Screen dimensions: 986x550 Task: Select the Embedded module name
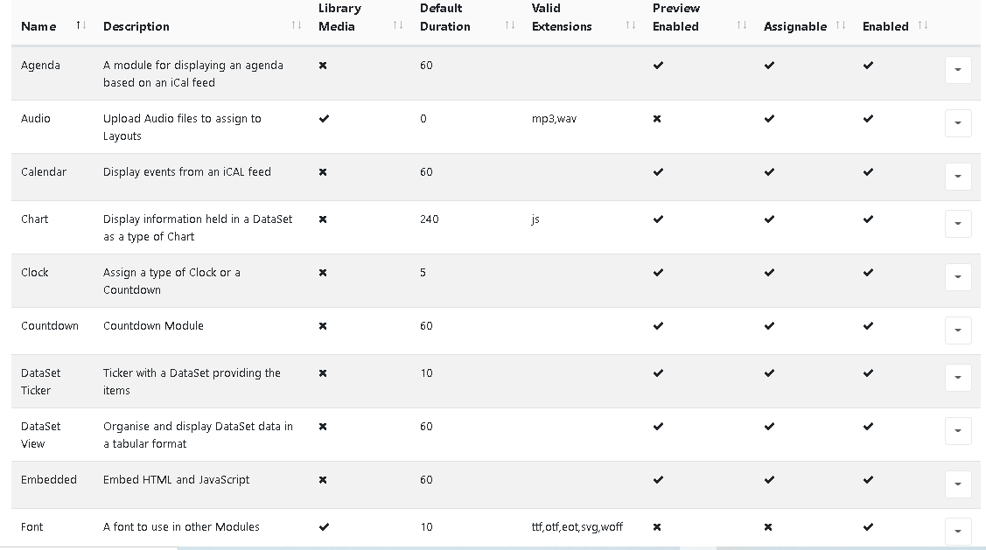click(48, 480)
